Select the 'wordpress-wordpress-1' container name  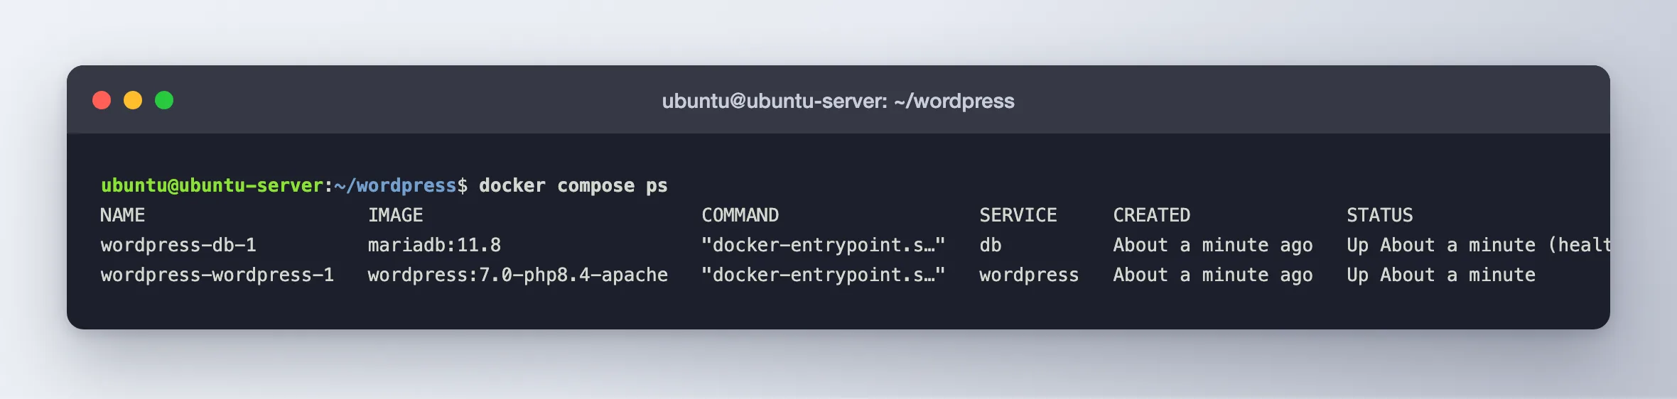(x=217, y=275)
